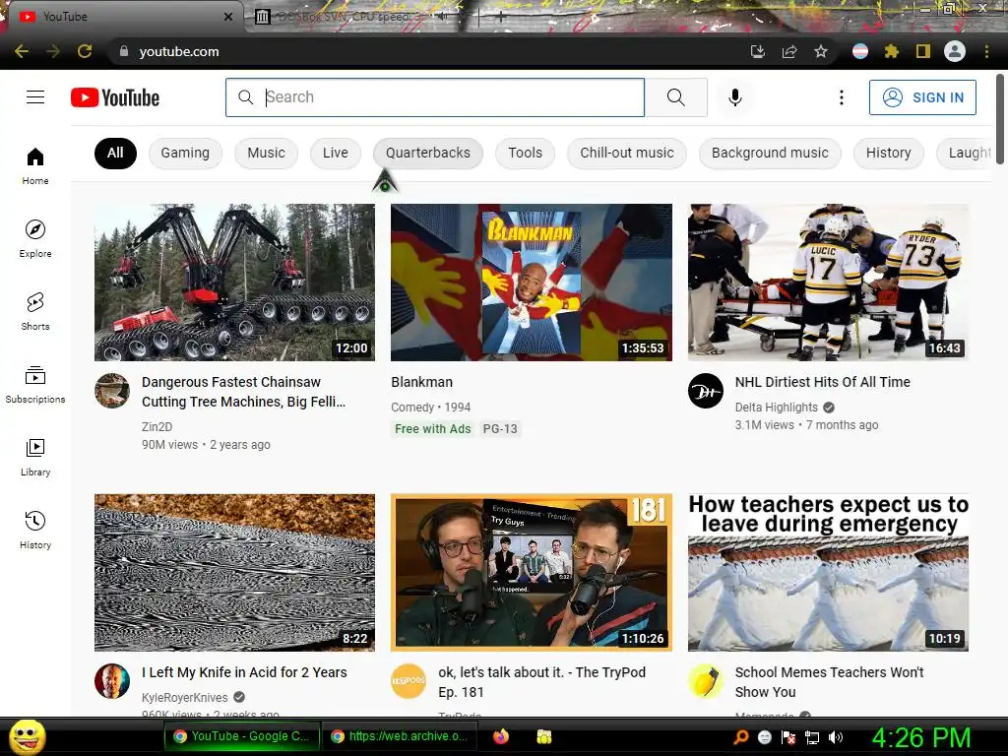Click browser back arrow
Image resolution: width=1008 pixels, height=756 pixels.
coord(22,51)
